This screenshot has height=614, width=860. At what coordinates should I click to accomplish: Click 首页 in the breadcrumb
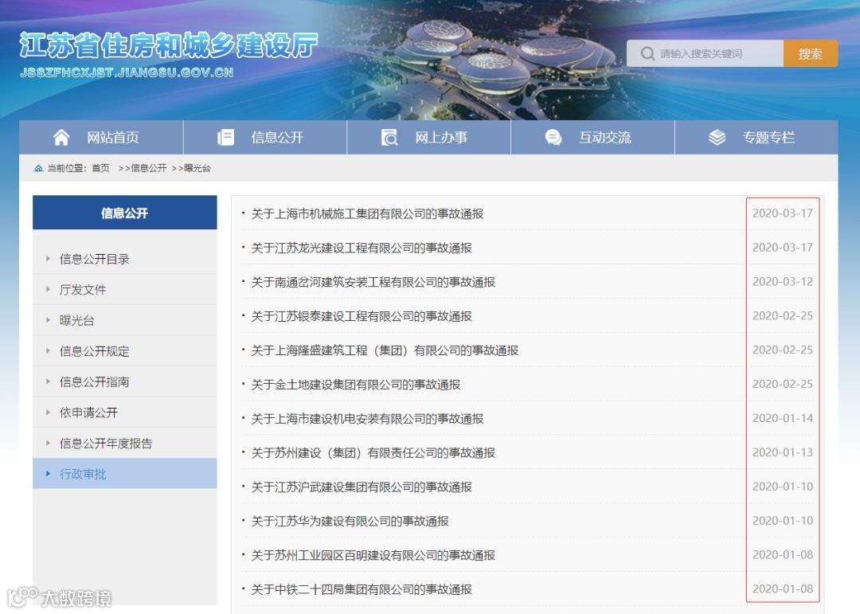(x=100, y=168)
